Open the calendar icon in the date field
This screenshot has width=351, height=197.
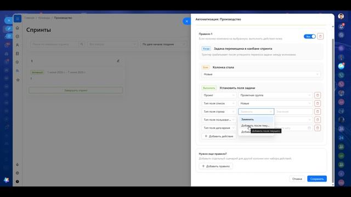(x=309, y=128)
